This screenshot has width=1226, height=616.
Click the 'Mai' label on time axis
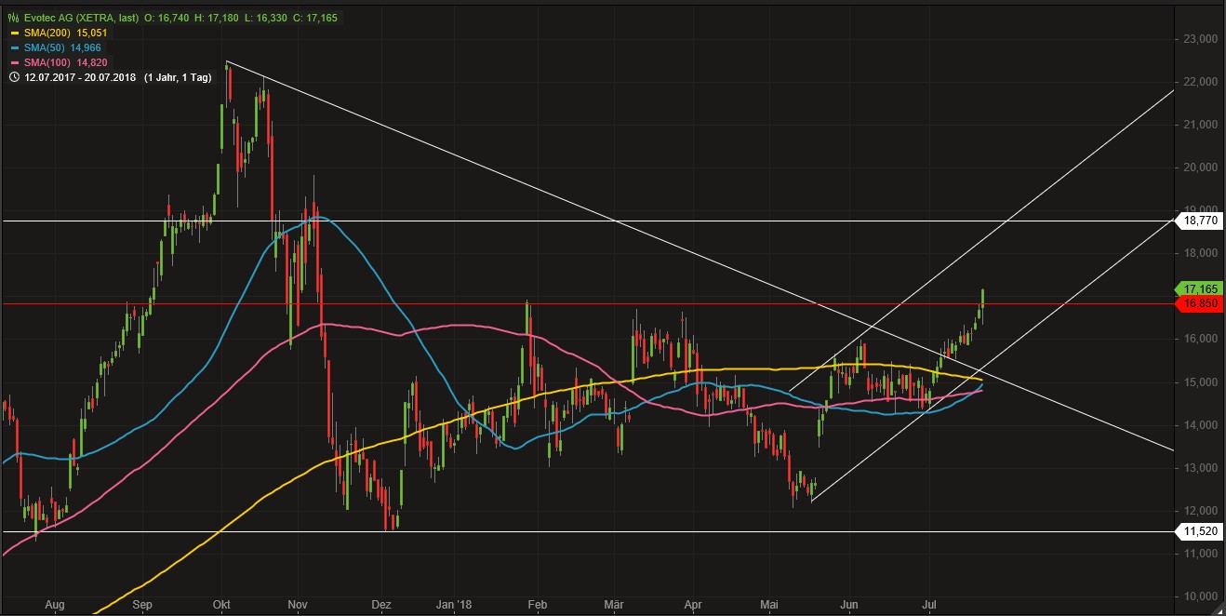point(768,604)
